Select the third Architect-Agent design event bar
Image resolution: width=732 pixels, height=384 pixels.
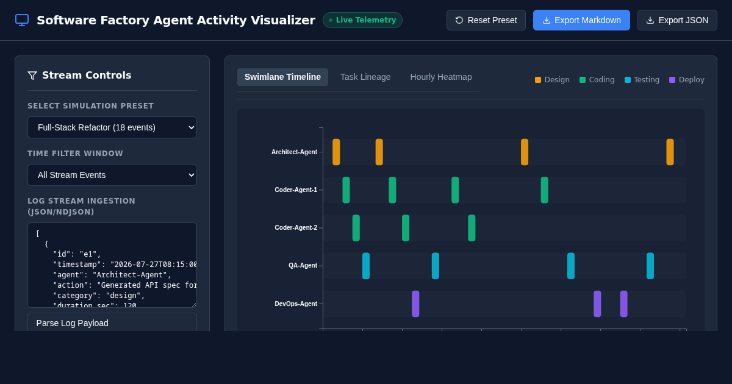pos(525,152)
